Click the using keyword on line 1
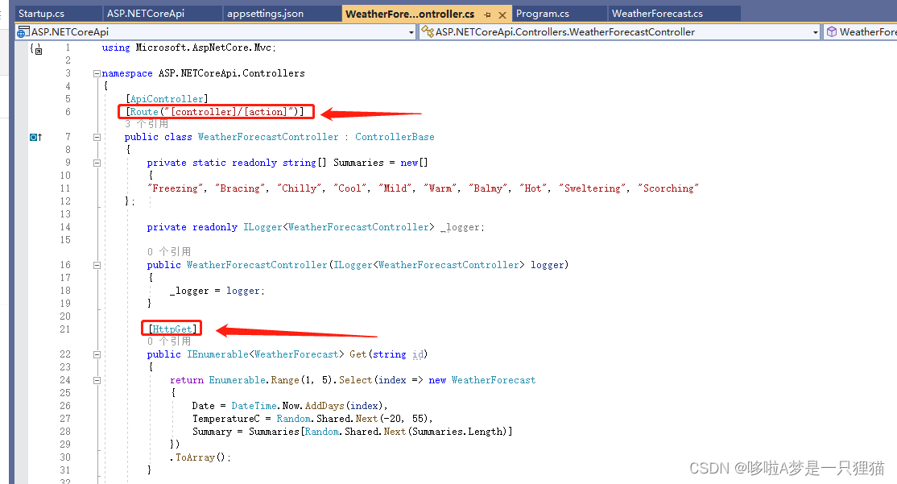Image resolution: width=897 pixels, height=484 pixels. tap(116, 48)
